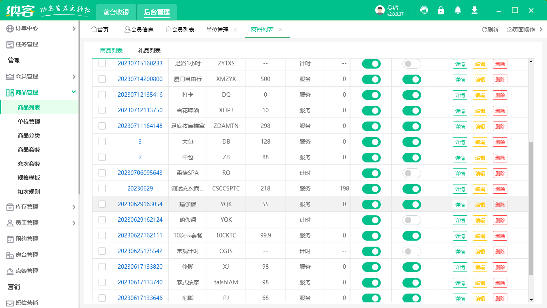Open product link 20230714200800
The image size is (547, 308).
pos(140,79)
